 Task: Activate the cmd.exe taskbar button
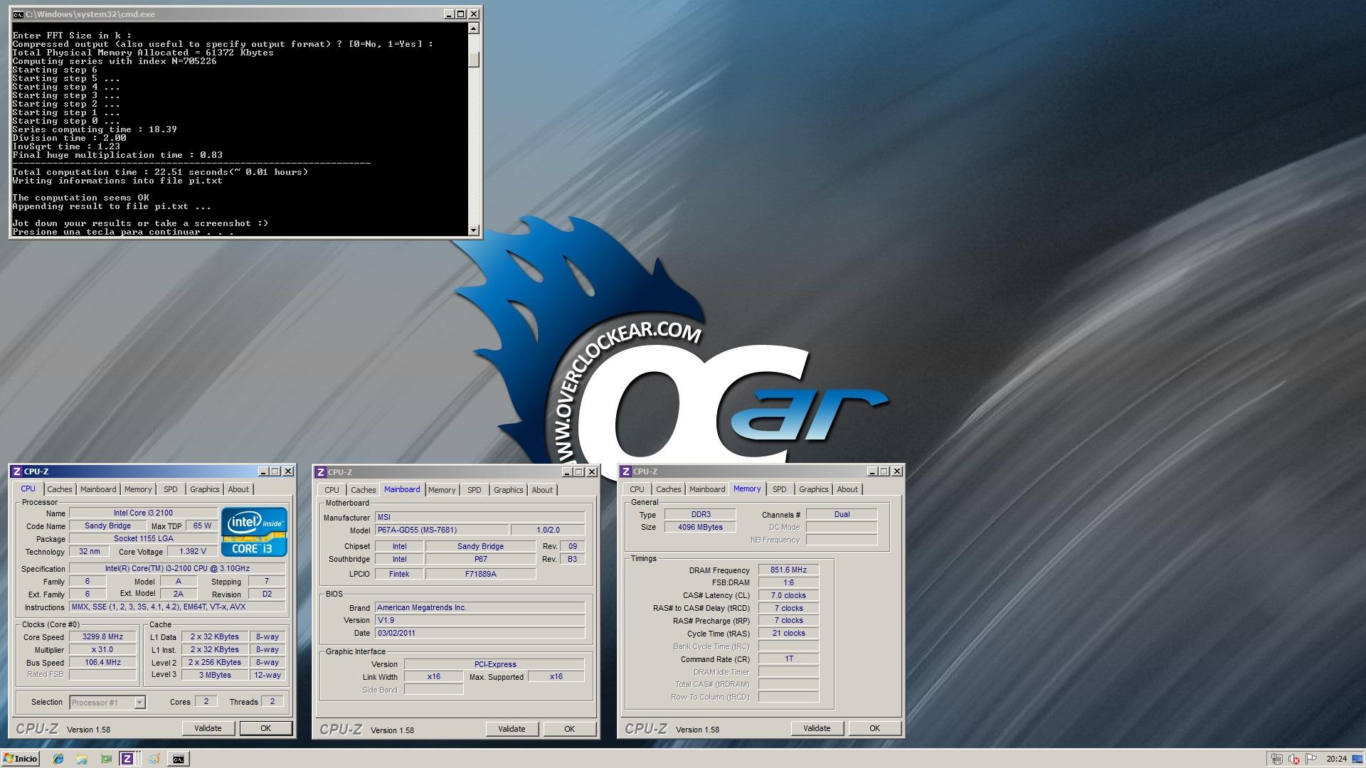(x=179, y=759)
